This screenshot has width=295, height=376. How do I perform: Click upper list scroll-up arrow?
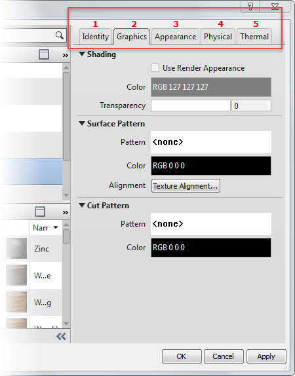[x=66, y=67]
